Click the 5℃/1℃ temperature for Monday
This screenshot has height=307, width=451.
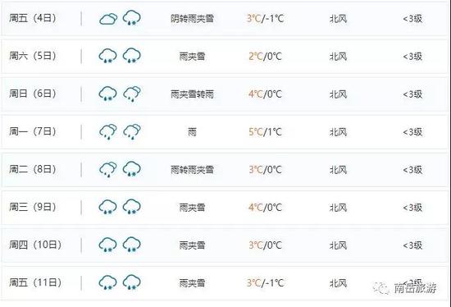coord(265,132)
